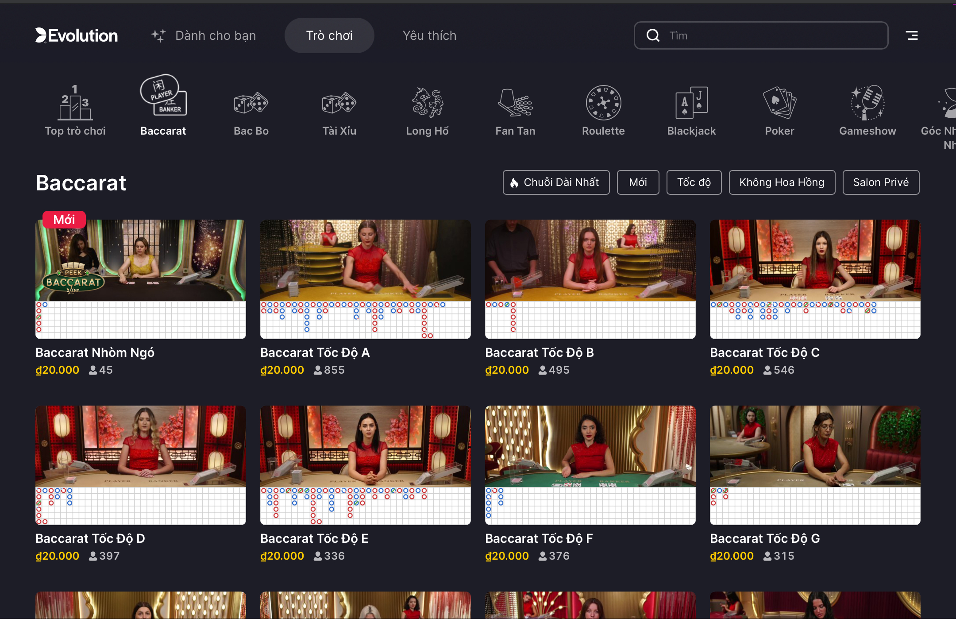The height and width of the screenshot is (619, 956).
Task: Open the hamburger menu icon
Action: (x=912, y=35)
